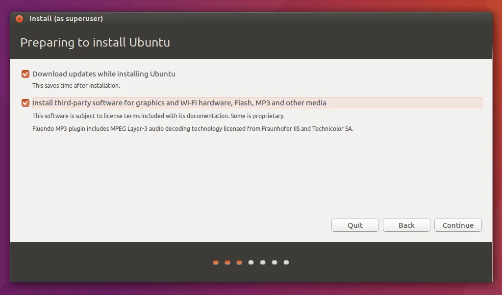Click the last white progress dot
The image size is (502, 295).
tap(286, 263)
